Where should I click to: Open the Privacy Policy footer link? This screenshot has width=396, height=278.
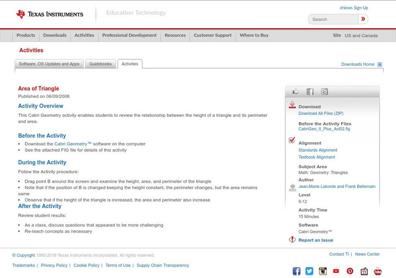54,266
